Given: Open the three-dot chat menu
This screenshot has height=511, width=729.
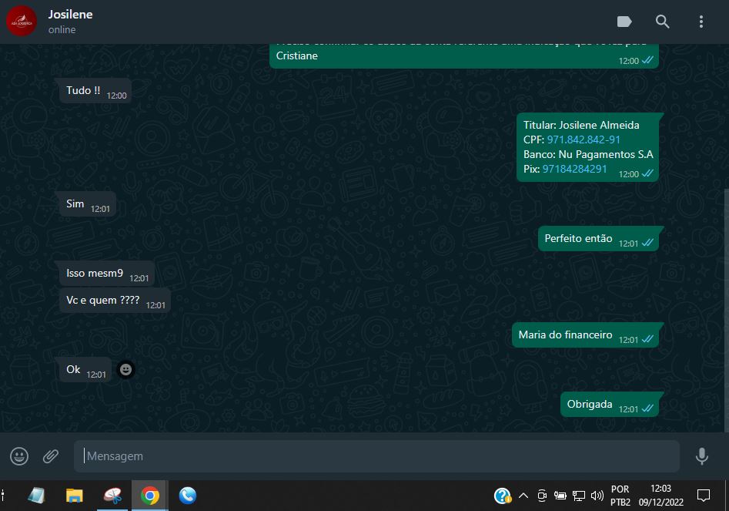Looking at the screenshot, I should (x=701, y=22).
